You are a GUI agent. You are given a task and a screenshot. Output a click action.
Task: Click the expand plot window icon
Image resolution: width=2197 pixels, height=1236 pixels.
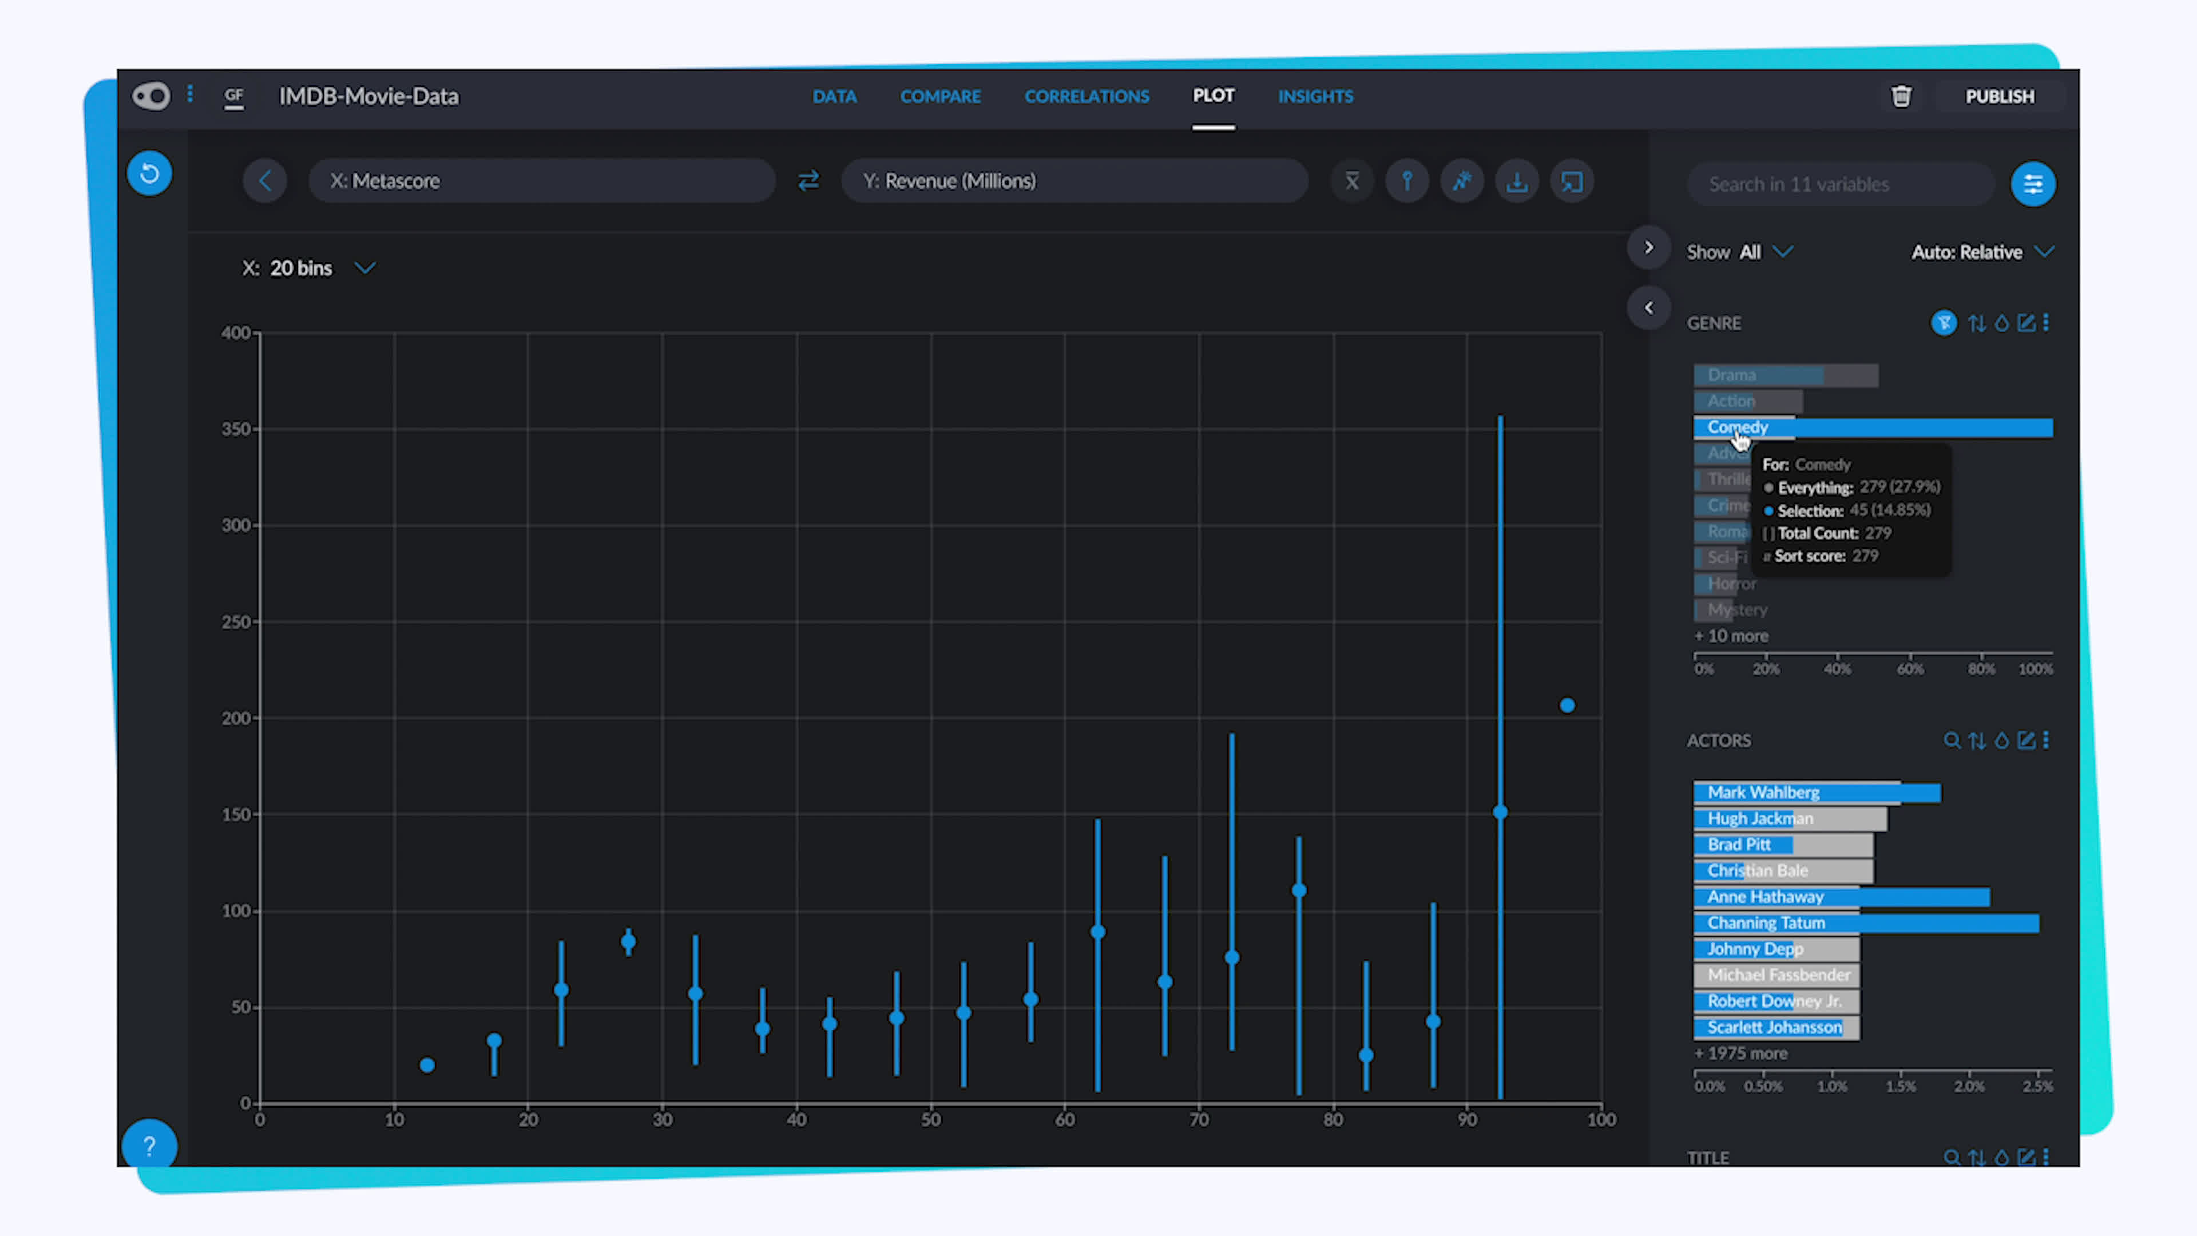pos(1572,181)
